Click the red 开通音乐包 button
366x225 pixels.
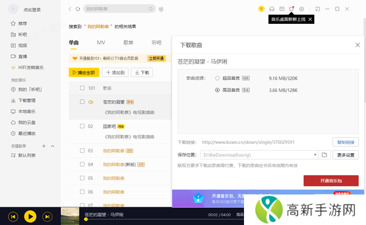(x=331, y=180)
